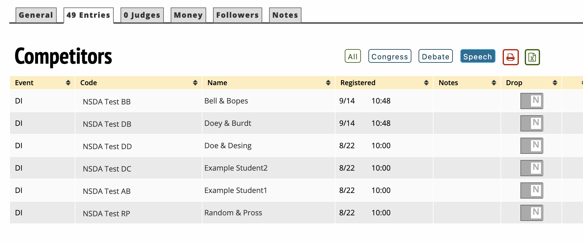
Task: Switch to the 0 Judges tab
Action: pos(142,15)
